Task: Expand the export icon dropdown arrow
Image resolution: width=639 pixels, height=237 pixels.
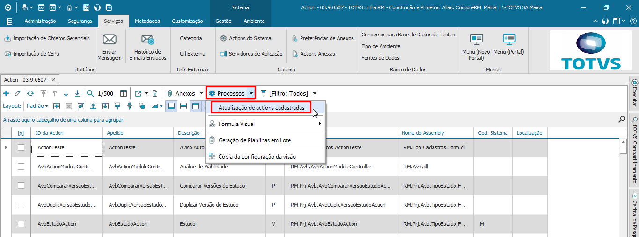Action: pos(146,93)
